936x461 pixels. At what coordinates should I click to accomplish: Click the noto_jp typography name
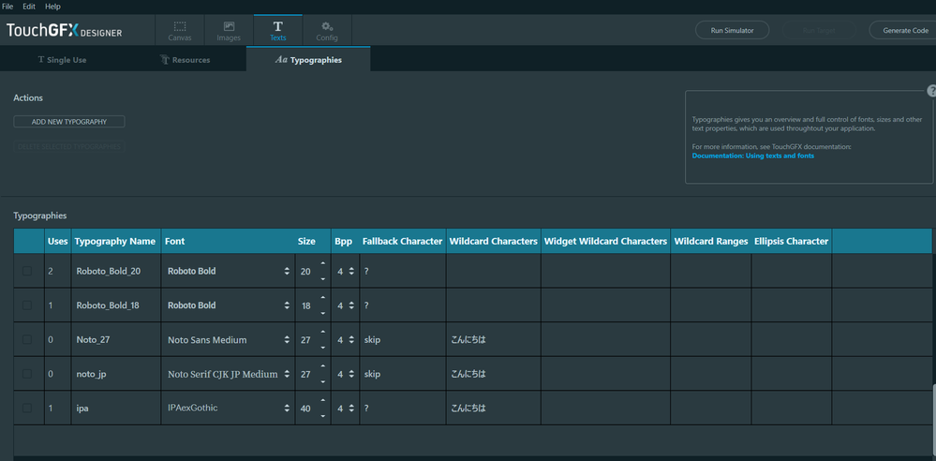coord(91,375)
